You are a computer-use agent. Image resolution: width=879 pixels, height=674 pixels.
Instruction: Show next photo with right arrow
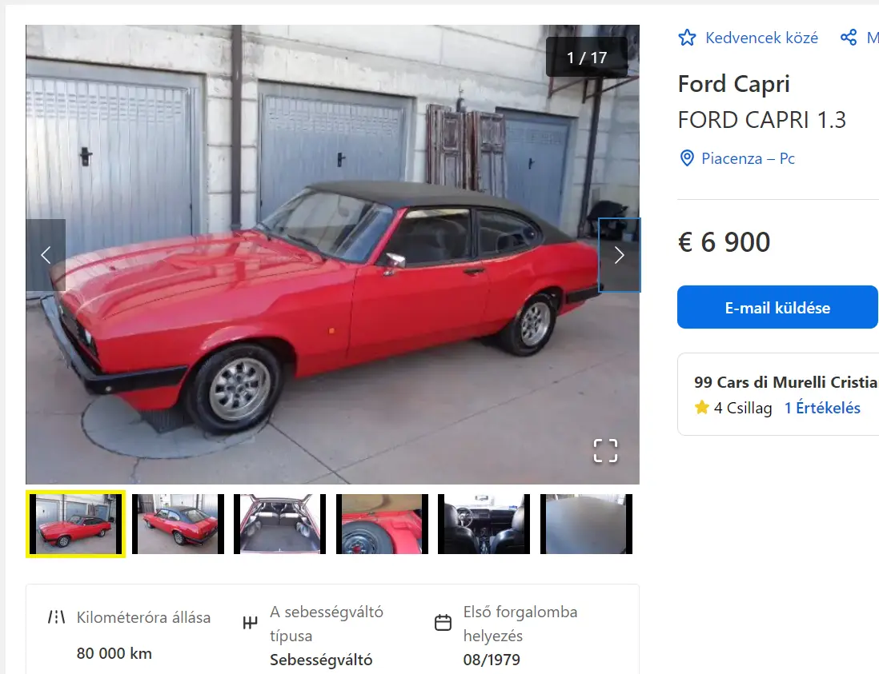[x=619, y=255]
